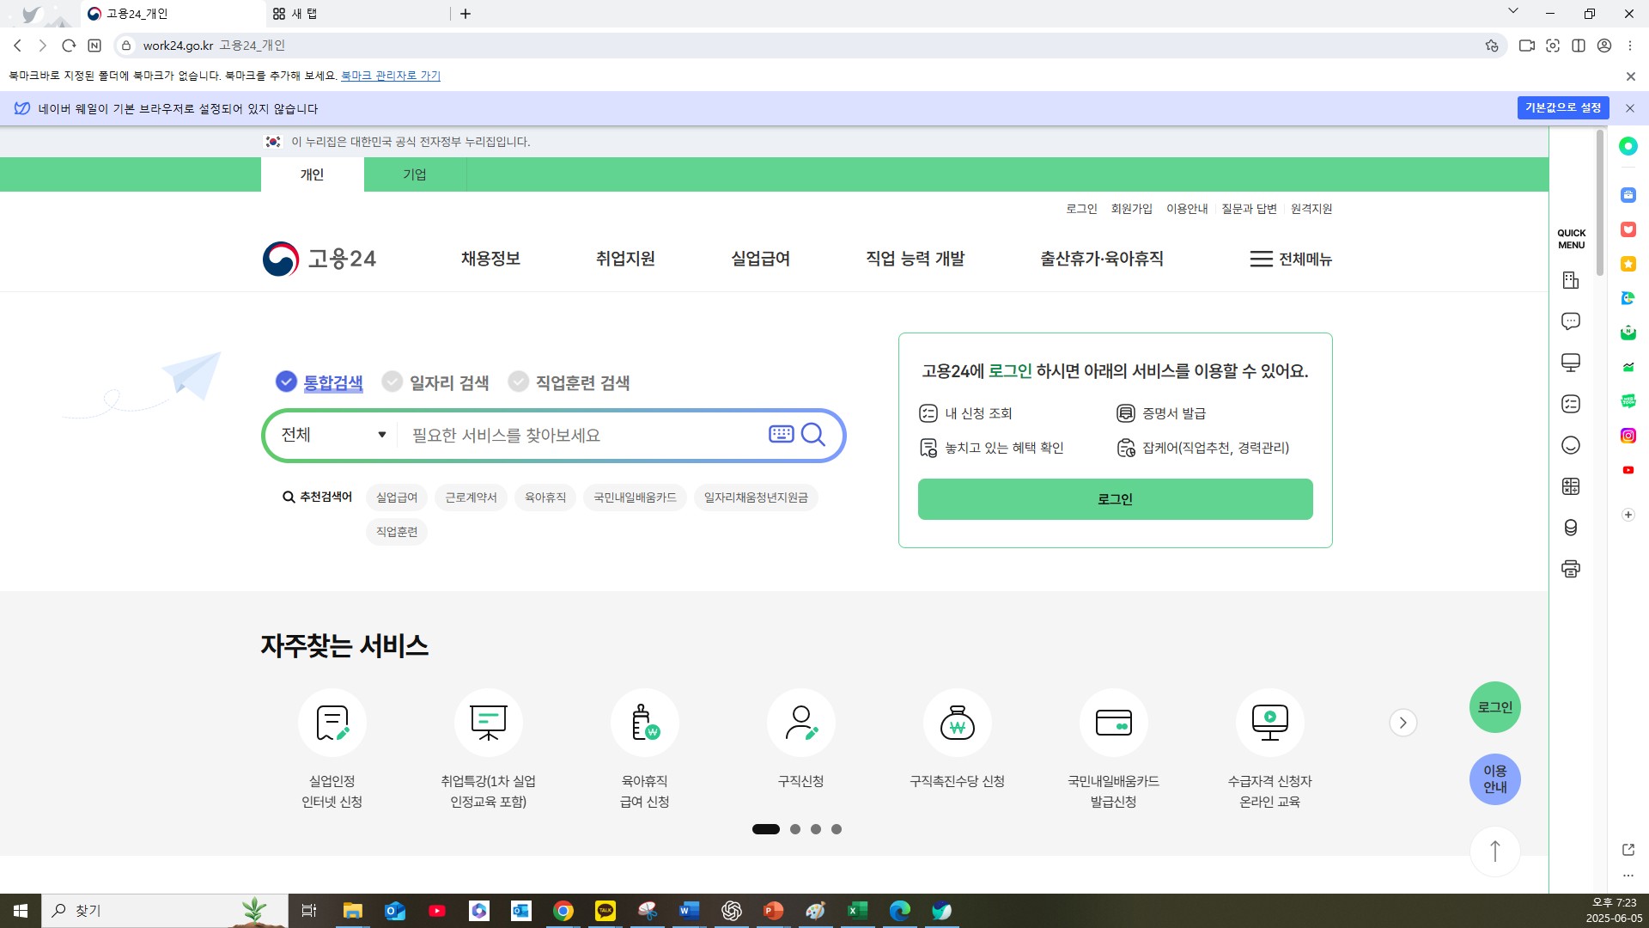Viewport: 1649px width, 928px height.
Task: Click browser reload icon
Action: [x=69, y=46]
